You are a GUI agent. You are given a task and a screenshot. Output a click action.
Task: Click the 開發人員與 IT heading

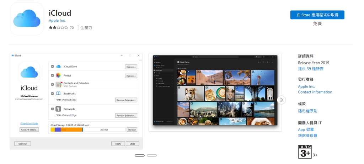coord(310,123)
